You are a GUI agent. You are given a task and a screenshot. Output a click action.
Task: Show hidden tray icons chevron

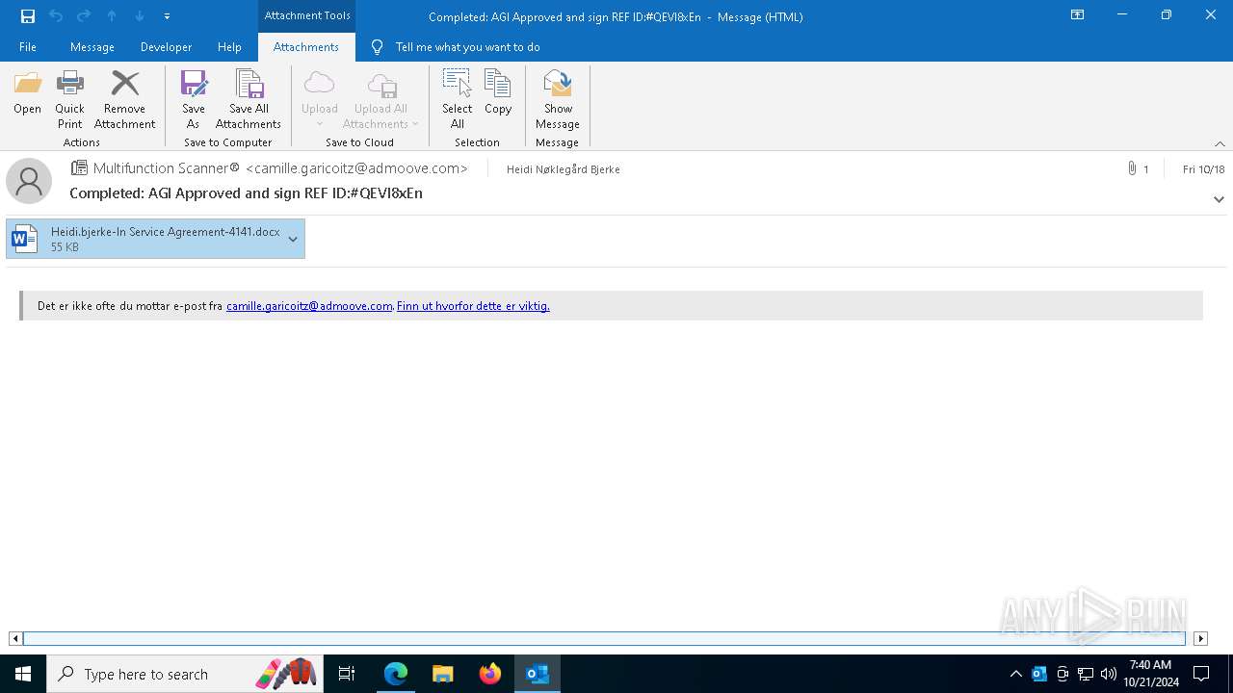(1015, 674)
